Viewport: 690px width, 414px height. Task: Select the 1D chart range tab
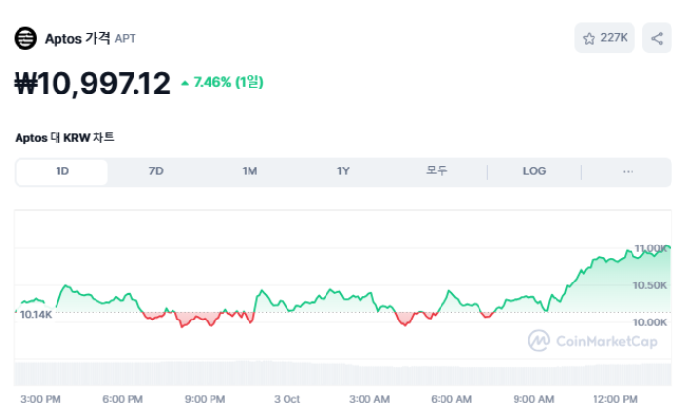[62, 171]
